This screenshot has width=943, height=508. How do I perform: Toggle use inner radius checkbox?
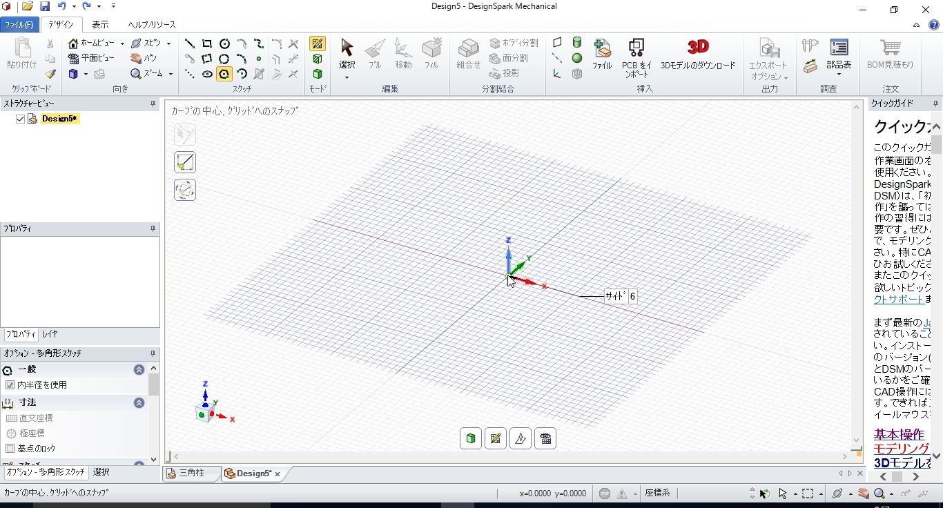10,385
